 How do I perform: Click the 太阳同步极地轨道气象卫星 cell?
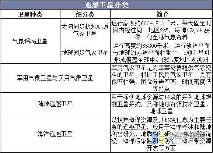(x=85, y=30)
